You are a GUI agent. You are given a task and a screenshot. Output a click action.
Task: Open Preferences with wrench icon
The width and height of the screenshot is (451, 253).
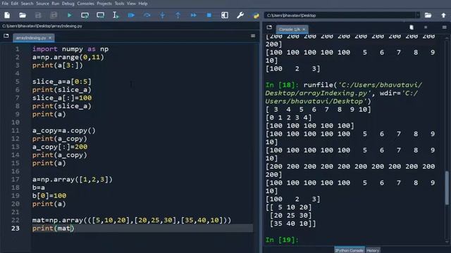pyautogui.click(x=240, y=15)
